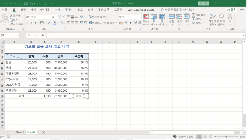Click the Sign in (로그인) button
The height and width of the screenshot is (140, 247).
203,3
